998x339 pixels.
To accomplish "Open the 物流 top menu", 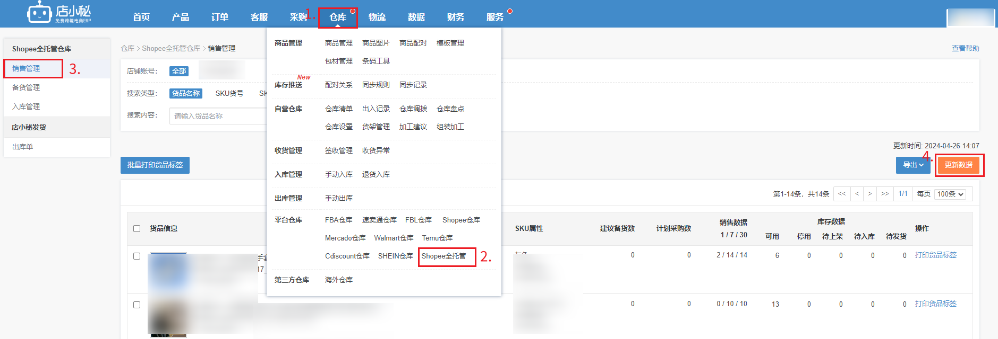I will (x=377, y=17).
